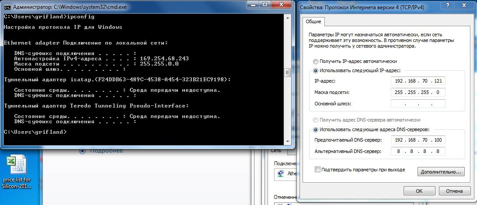Screen dimensions: 477x205
Task: Click the 'Маска подсети' field 255.255.255.0
Action: click(418, 93)
